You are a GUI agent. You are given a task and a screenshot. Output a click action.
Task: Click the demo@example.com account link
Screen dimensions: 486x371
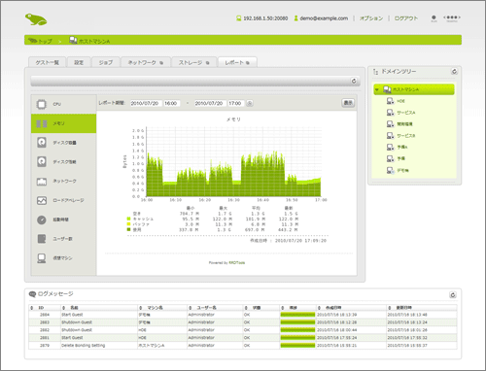pyautogui.click(x=324, y=18)
